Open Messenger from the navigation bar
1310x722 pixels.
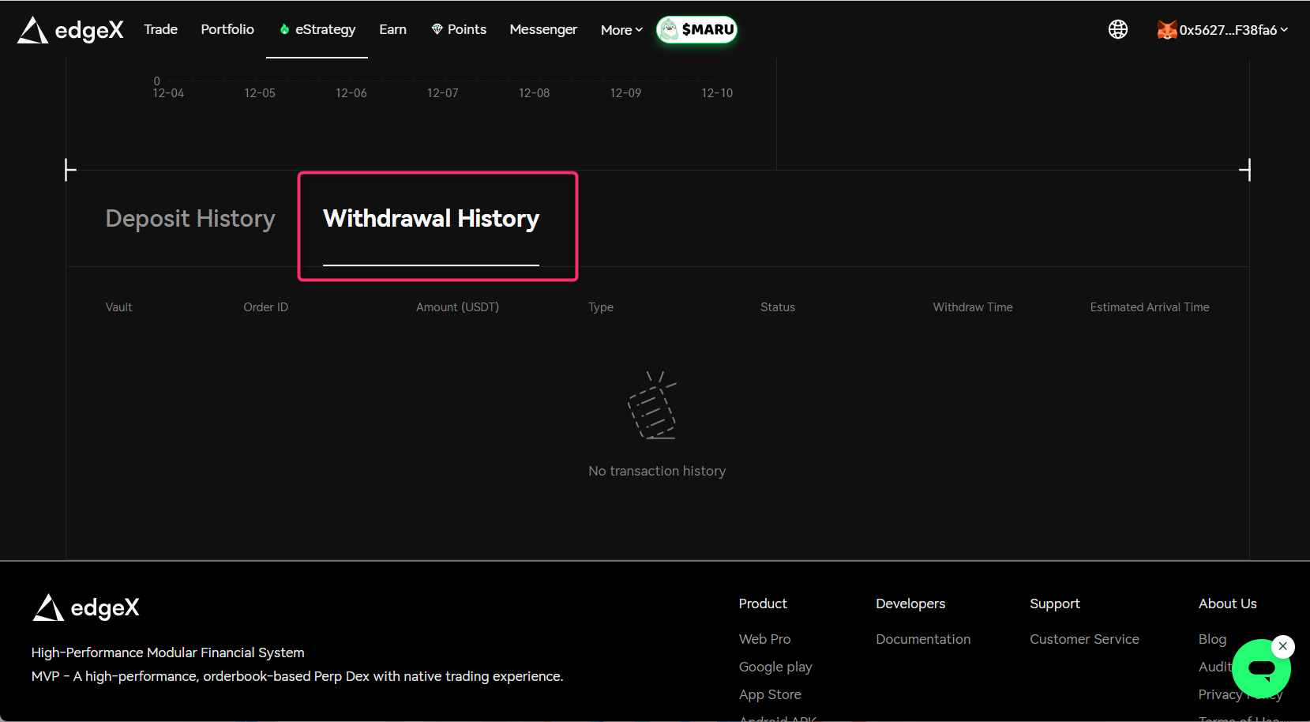click(543, 29)
